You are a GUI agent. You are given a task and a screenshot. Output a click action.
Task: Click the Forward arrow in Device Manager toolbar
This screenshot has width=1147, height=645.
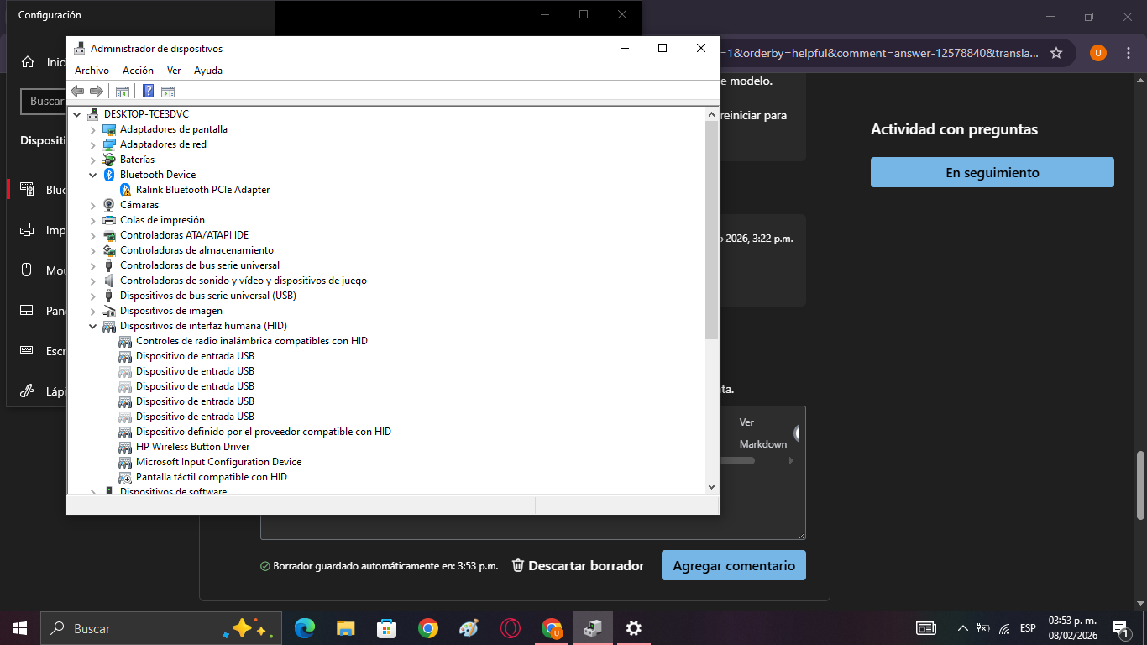tap(97, 91)
